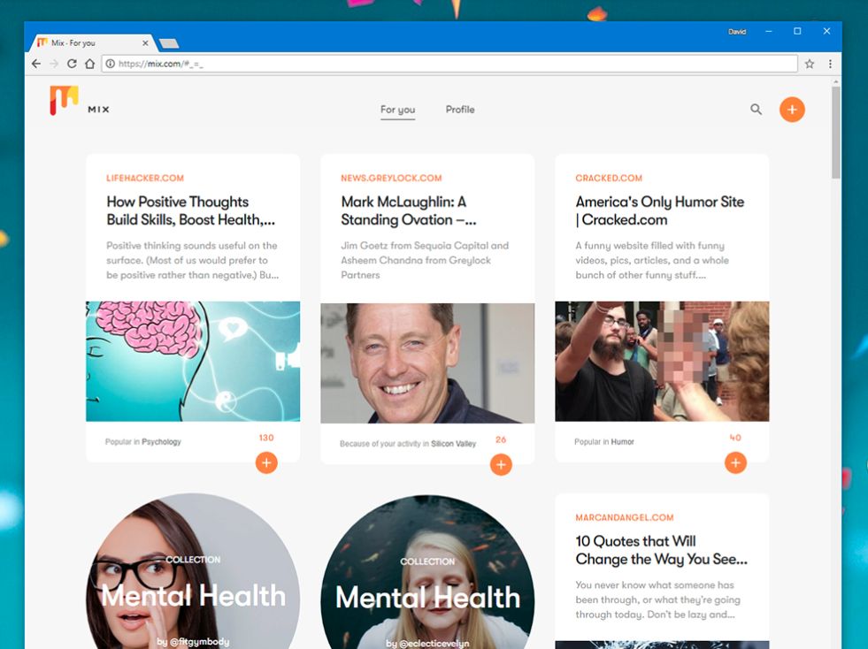Open the browser home icon

click(x=89, y=64)
